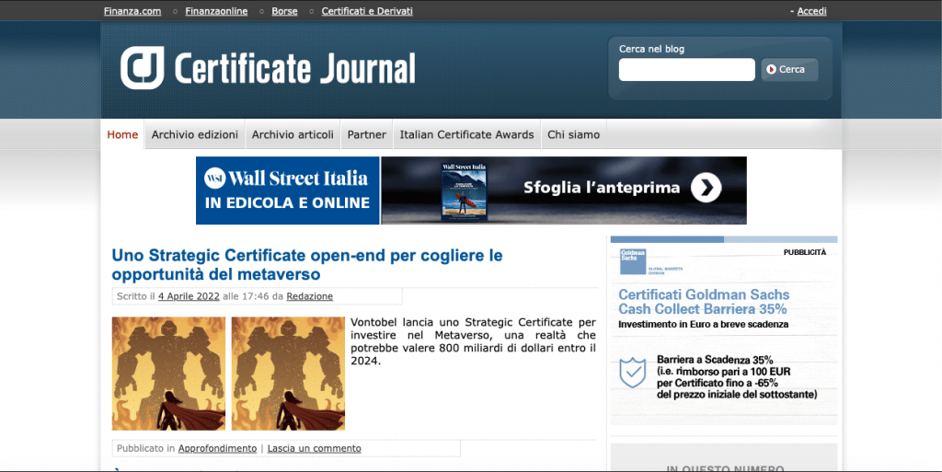
Task: Click the PUBBLICITÀ label in sidebar ad
Action: click(804, 252)
